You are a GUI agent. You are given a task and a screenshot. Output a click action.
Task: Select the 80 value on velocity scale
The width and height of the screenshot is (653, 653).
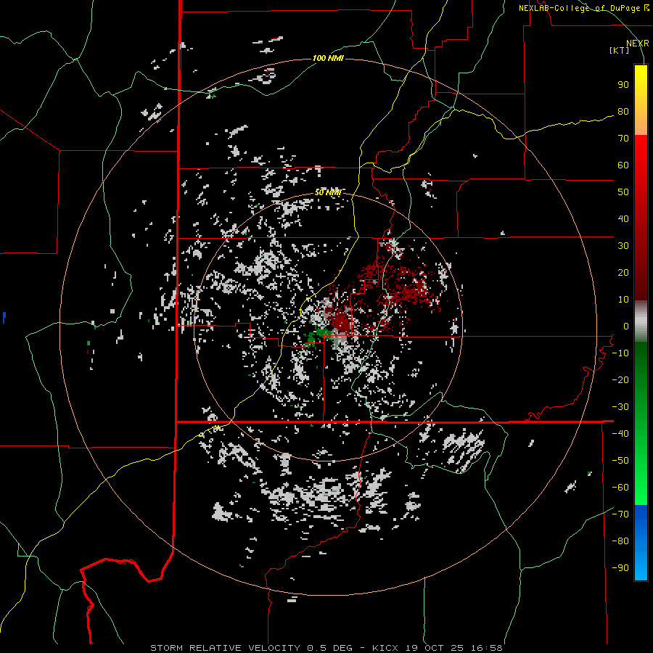coord(623,112)
